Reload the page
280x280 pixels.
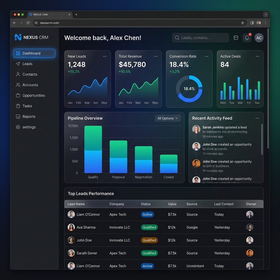pos(28,23)
